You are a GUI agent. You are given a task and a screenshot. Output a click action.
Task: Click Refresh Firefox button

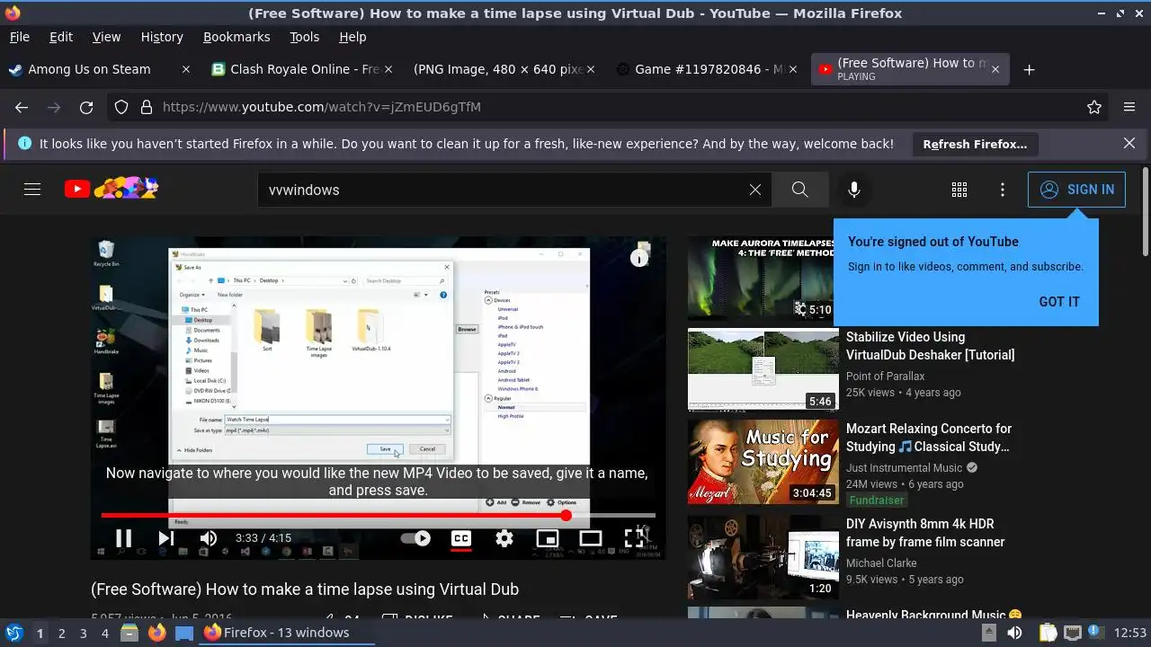tap(975, 144)
